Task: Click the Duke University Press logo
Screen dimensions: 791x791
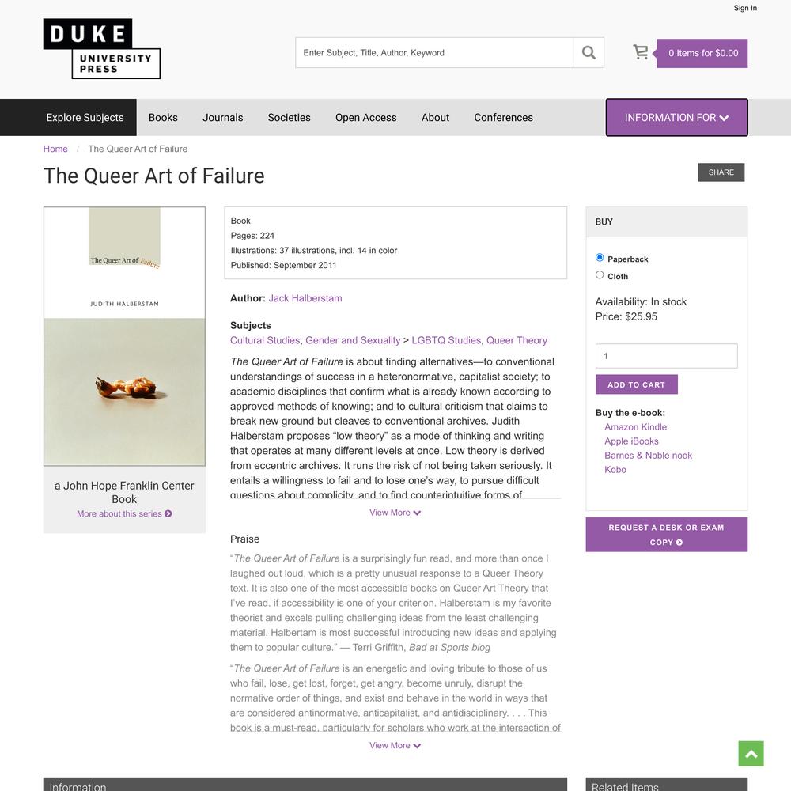Action: pyautogui.click(x=102, y=48)
